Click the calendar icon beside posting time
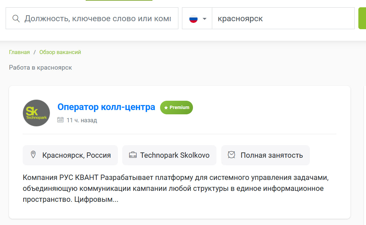366x225 pixels. [x=60, y=120]
